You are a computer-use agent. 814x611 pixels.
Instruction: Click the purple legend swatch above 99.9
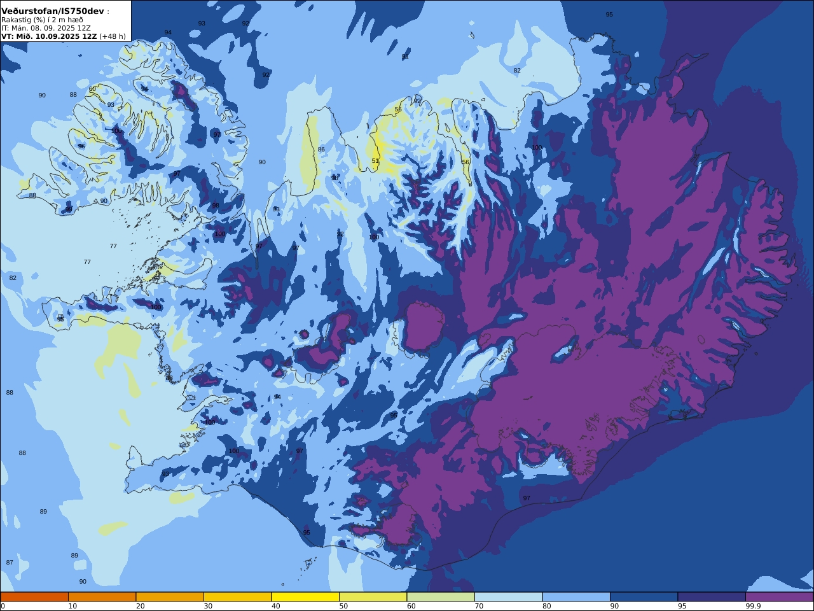click(x=780, y=597)
